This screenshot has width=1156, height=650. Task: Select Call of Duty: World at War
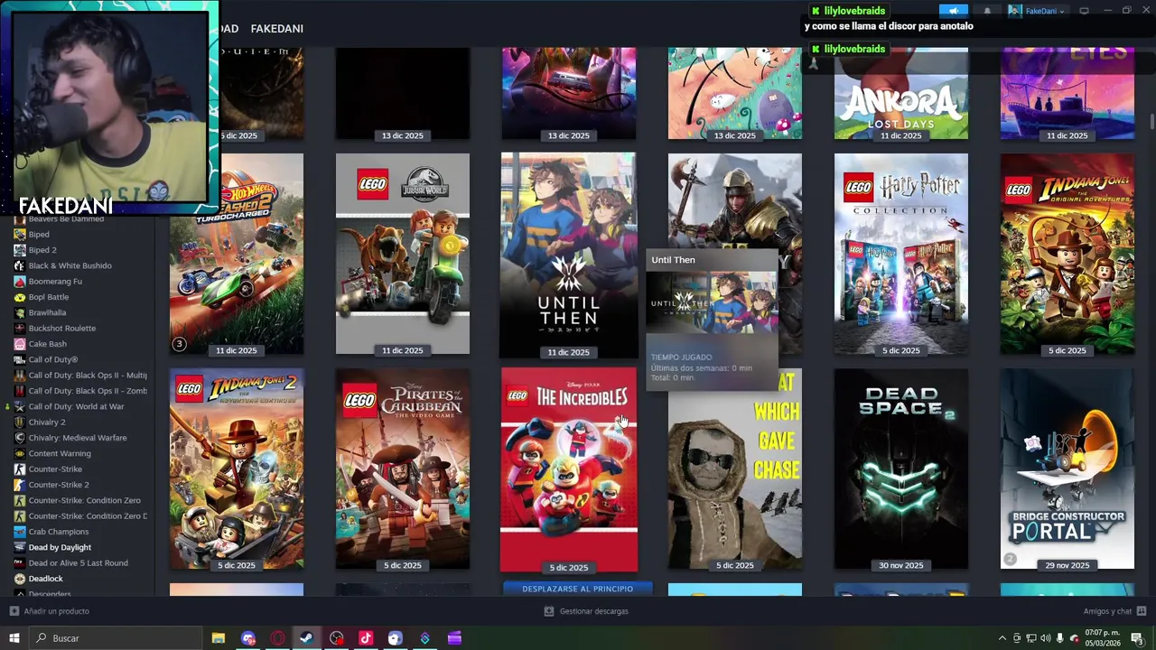coord(76,406)
